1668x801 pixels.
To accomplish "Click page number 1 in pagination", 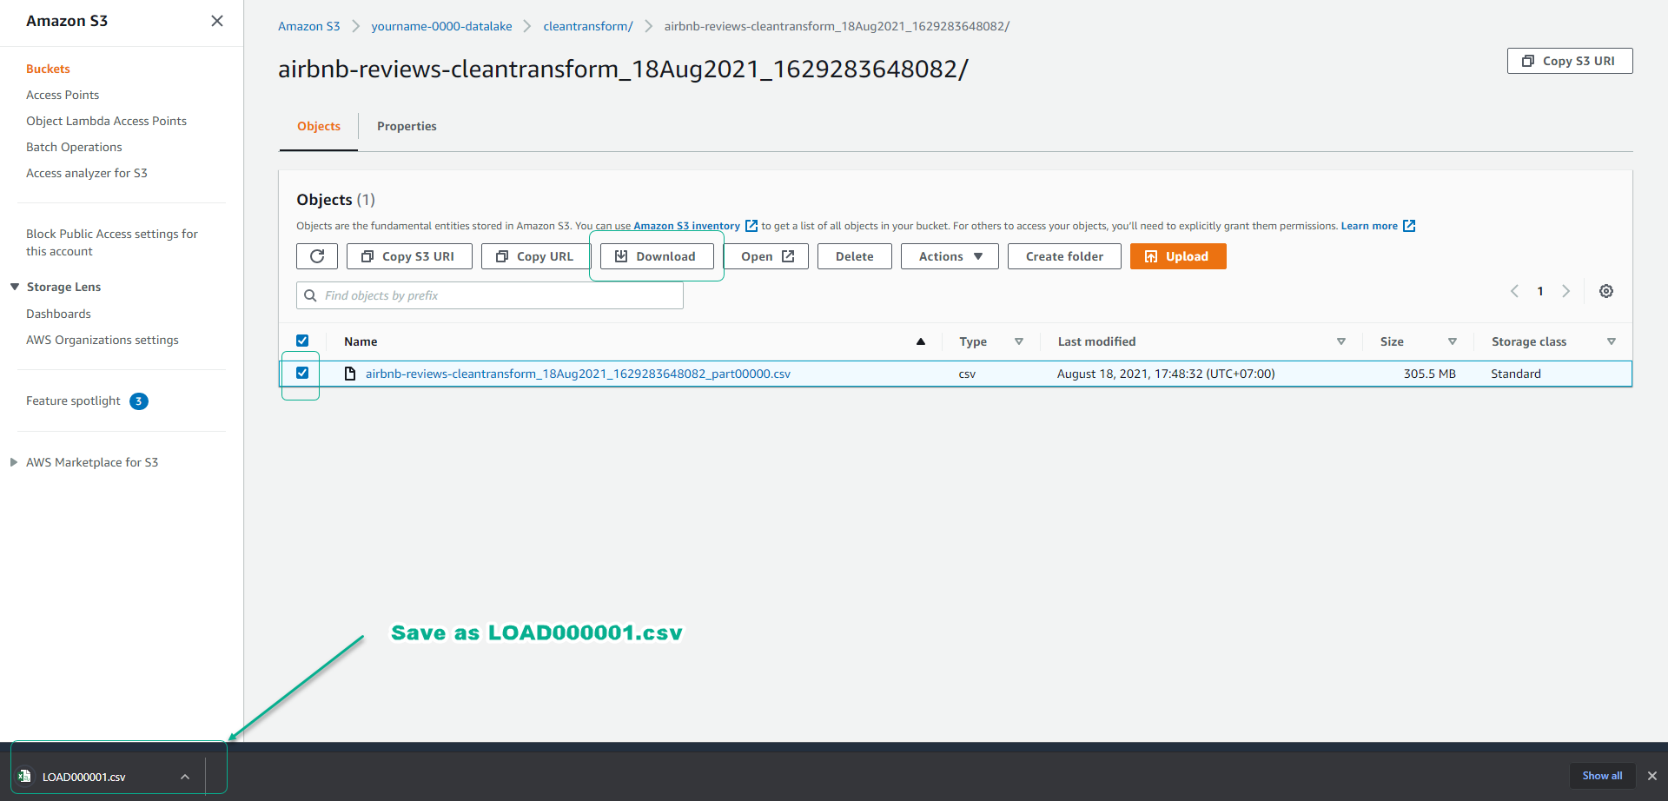I will [x=1540, y=291].
